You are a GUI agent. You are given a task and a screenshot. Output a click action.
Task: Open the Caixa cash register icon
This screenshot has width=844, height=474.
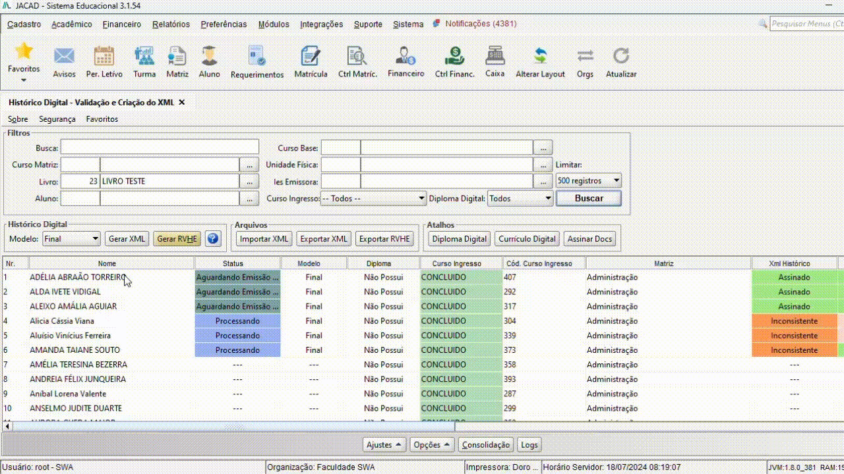pos(495,56)
